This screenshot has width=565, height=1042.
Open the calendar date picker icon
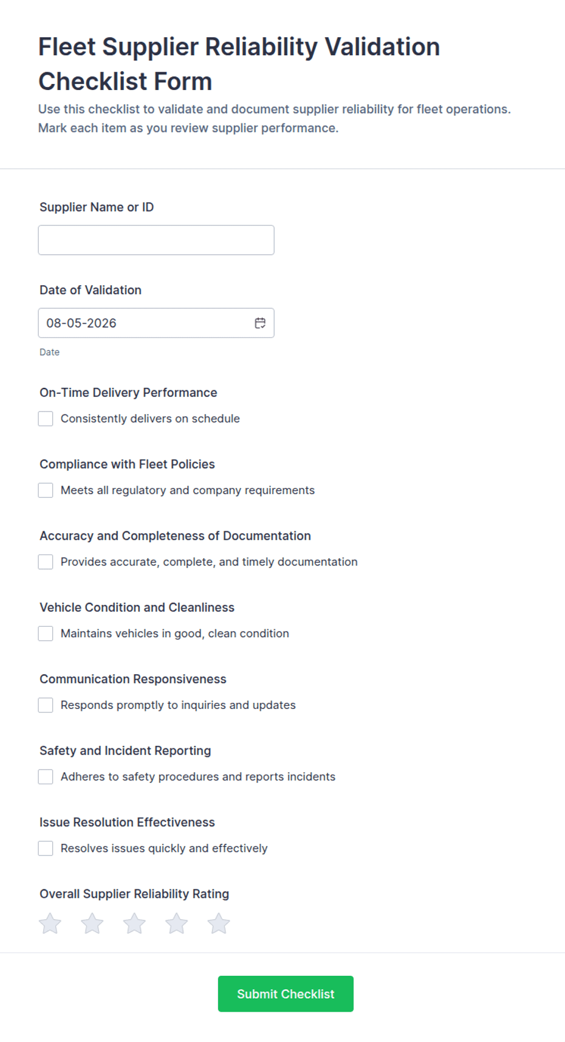click(x=260, y=323)
